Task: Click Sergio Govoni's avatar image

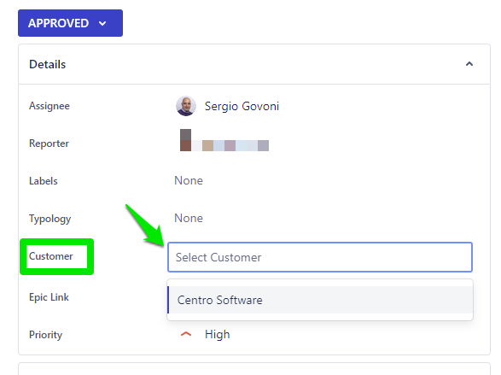Action: (186, 106)
